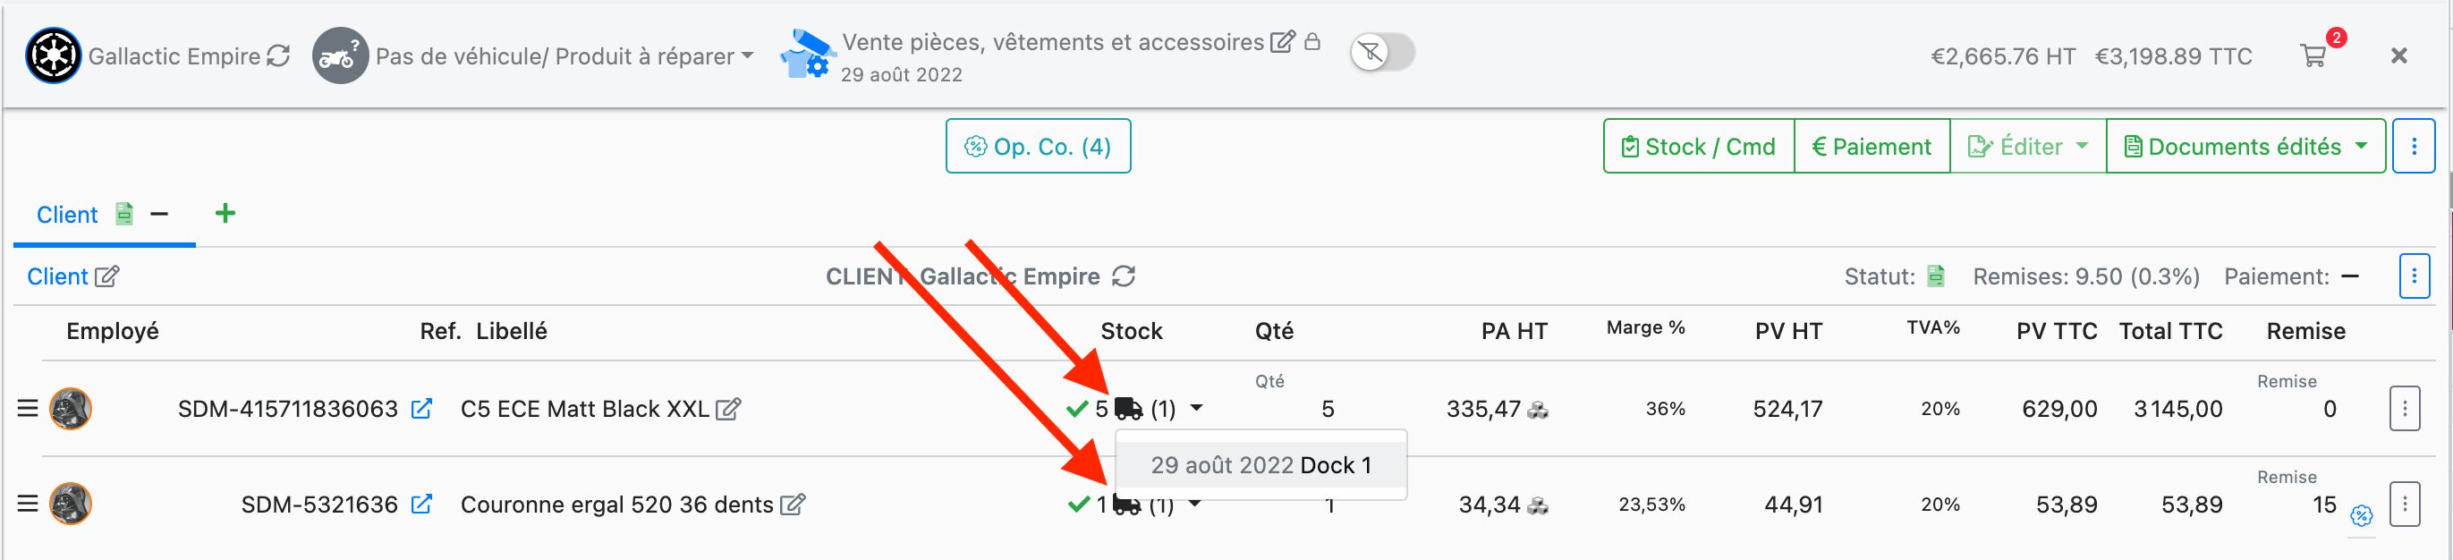Open external link for SDM-415711836063
This screenshot has height=560, width=2453.
420,409
